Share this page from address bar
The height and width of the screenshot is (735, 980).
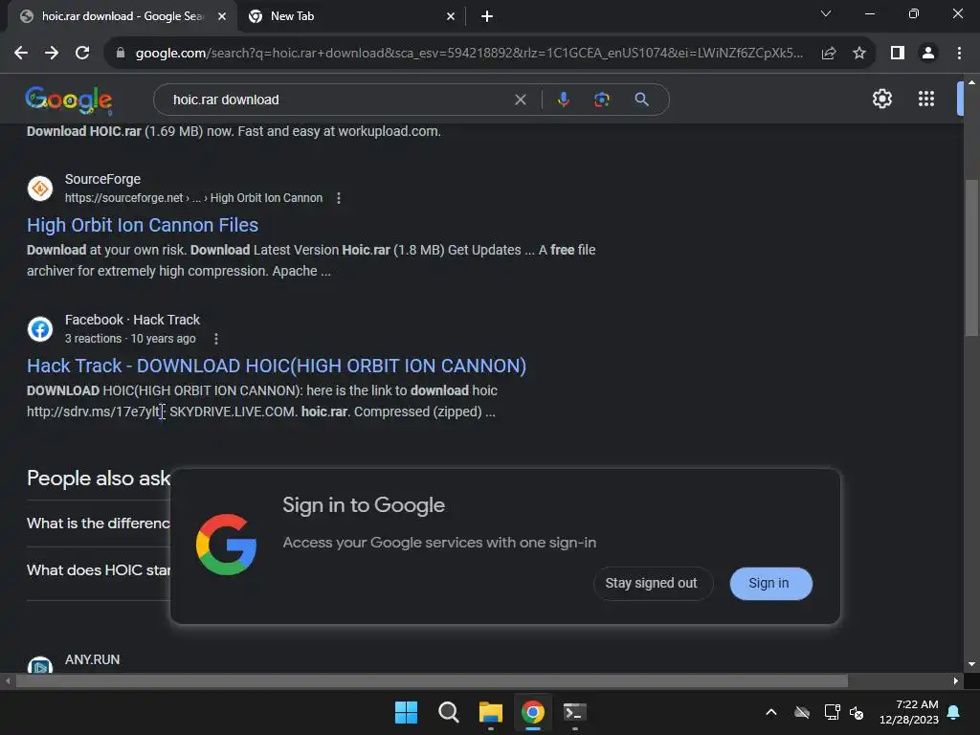[x=829, y=54]
